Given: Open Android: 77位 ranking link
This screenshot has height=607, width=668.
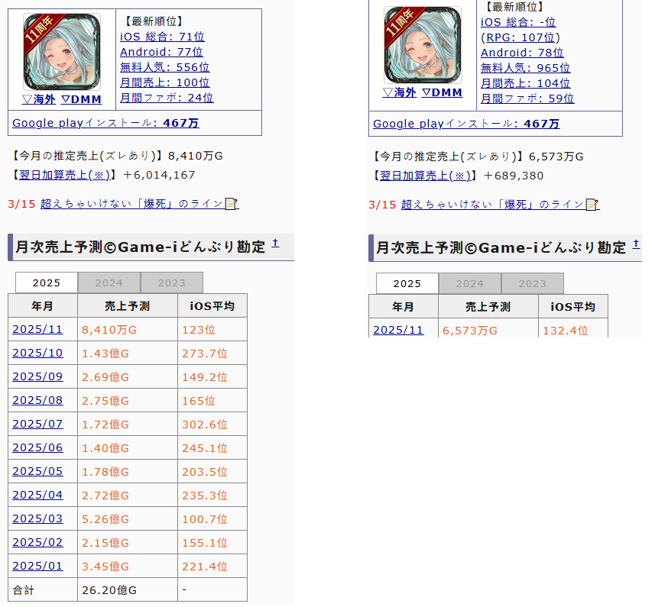Looking at the screenshot, I should click(x=161, y=52).
